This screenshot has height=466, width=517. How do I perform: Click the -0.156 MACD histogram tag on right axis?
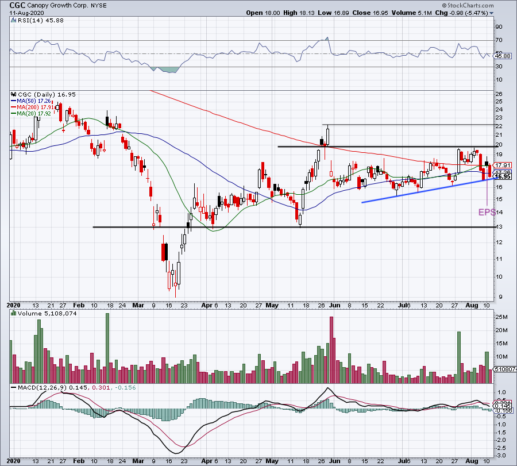point(503,410)
